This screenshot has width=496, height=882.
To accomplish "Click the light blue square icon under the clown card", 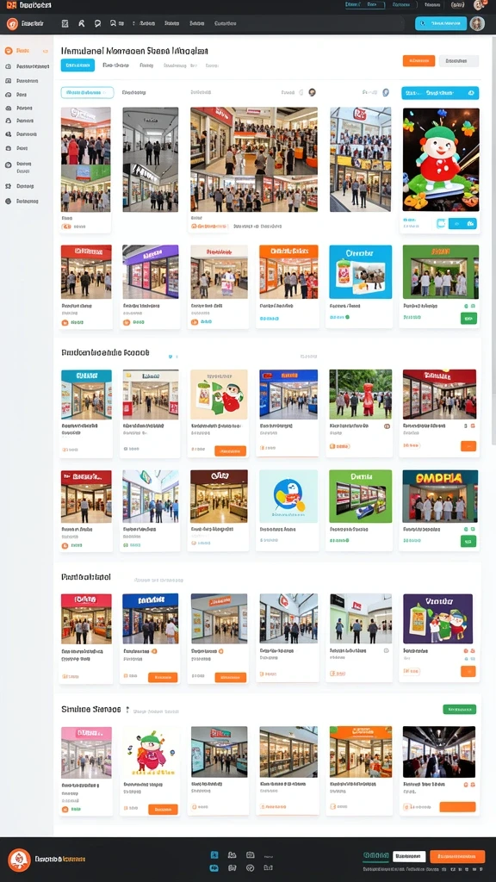I will 442,223.
